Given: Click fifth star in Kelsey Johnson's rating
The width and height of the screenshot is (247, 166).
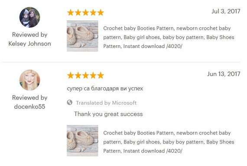Looking at the screenshot, I should (x=101, y=13).
